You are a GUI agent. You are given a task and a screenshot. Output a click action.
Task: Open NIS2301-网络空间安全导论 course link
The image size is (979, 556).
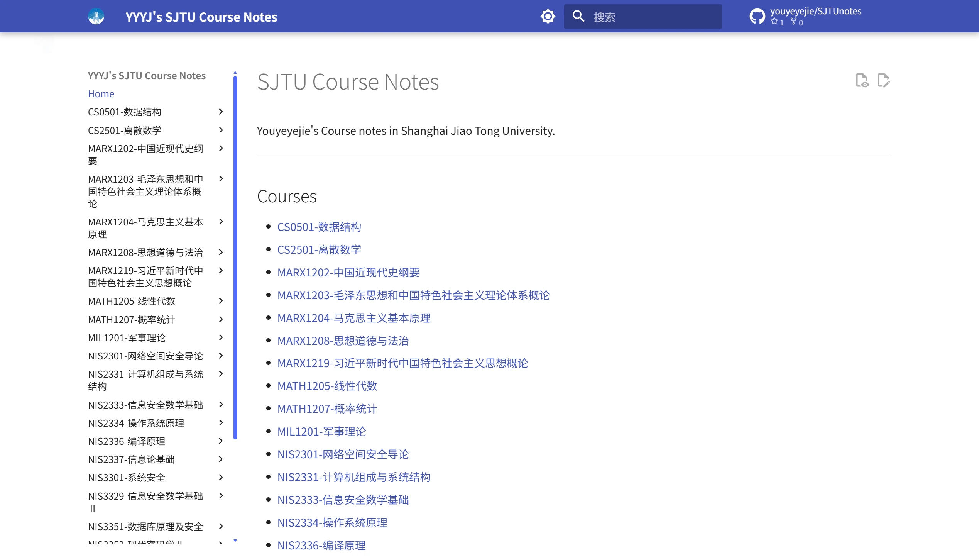coord(343,454)
